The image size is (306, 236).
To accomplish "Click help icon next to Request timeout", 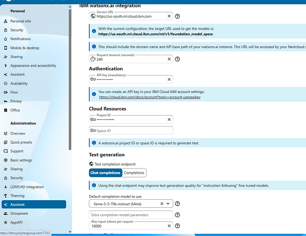I will click(x=177, y=59).
